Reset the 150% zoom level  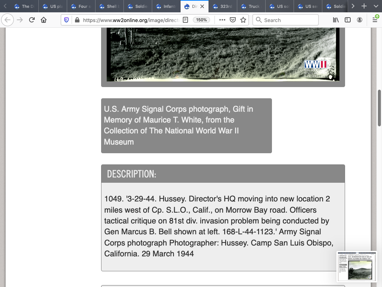pyautogui.click(x=201, y=20)
